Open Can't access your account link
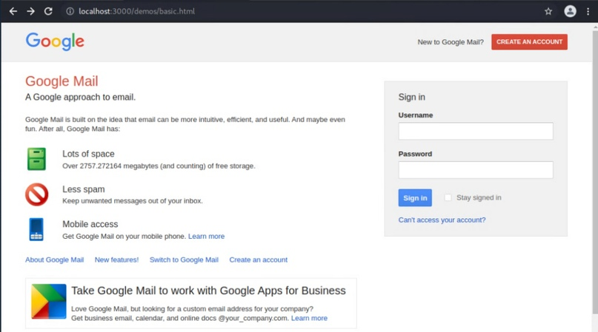Image resolution: width=598 pixels, height=332 pixels. click(442, 220)
